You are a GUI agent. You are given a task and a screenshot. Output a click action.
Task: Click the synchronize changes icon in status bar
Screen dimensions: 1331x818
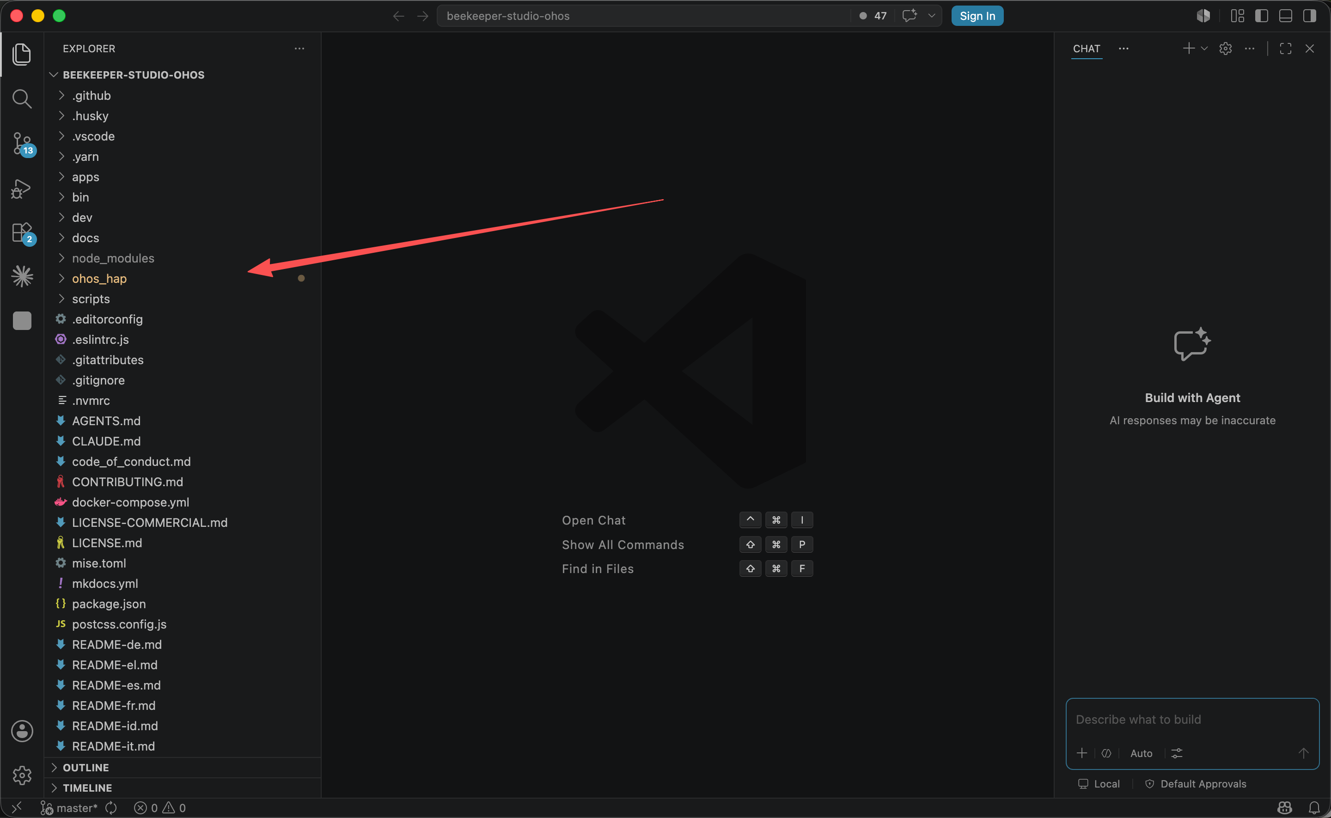click(111, 808)
